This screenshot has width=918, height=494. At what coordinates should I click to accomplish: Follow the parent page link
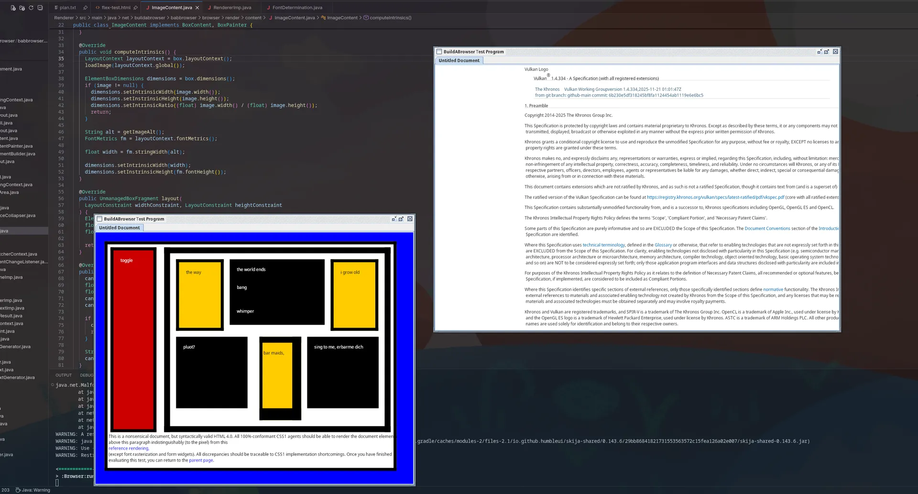(201, 460)
